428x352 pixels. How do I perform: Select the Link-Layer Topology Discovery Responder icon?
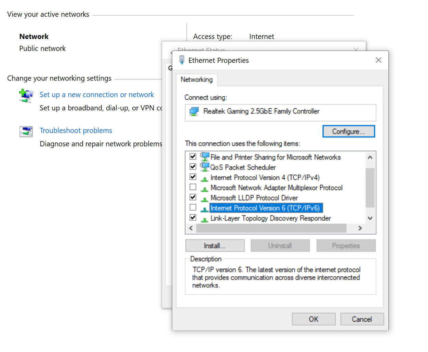205,218
